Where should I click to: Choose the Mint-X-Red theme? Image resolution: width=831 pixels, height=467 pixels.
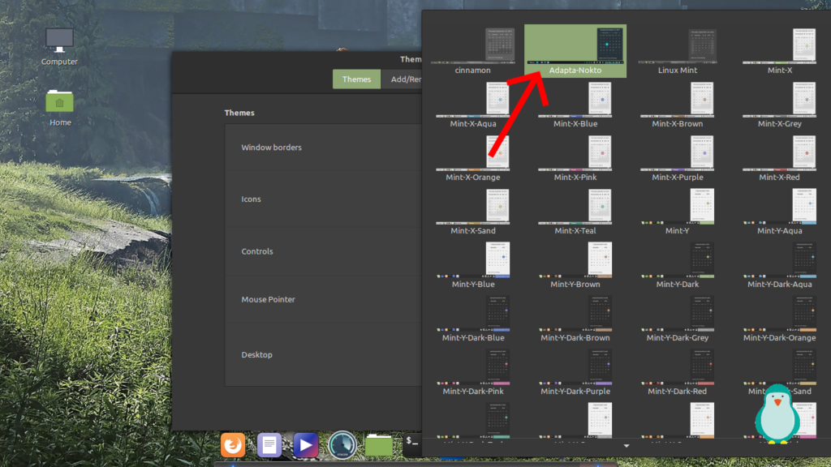point(780,158)
